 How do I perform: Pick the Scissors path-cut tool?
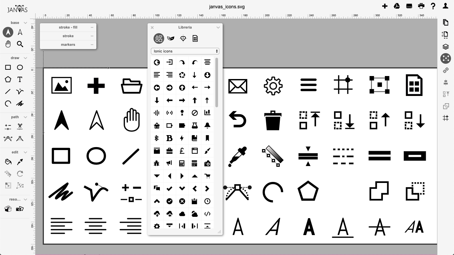20,127
